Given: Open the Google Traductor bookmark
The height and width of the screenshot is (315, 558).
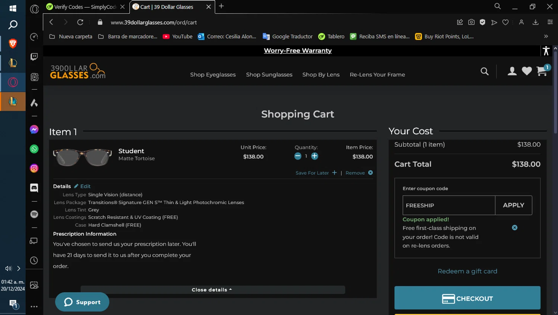Looking at the screenshot, I should (x=288, y=36).
